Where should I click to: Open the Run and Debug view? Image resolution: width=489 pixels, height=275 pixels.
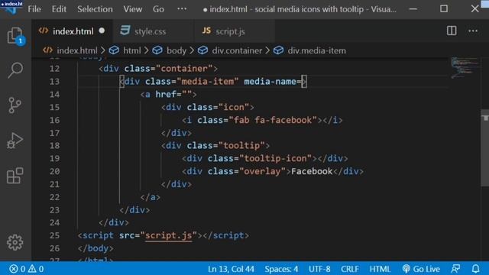[x=15, y=141]
